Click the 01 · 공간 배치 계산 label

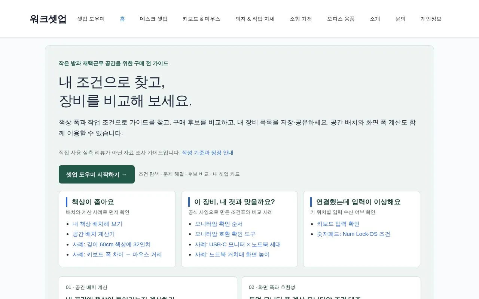pyautogui.click(x=86, y=287)
